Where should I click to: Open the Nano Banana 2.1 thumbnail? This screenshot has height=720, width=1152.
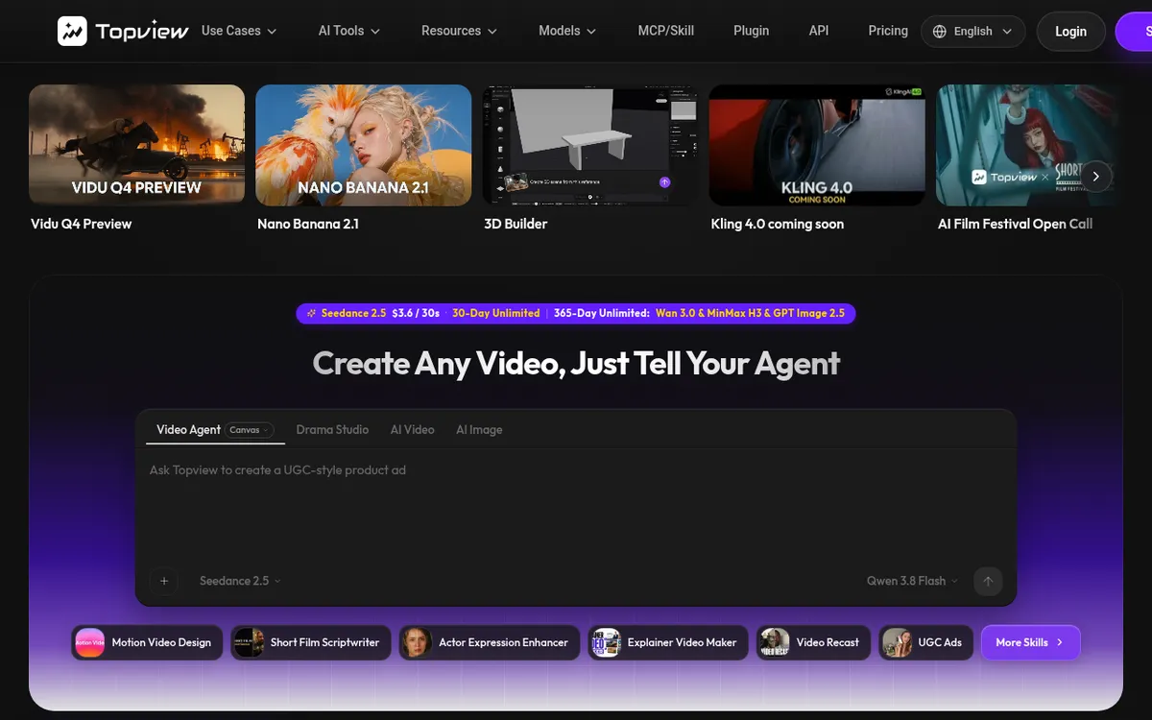point(363,145)
